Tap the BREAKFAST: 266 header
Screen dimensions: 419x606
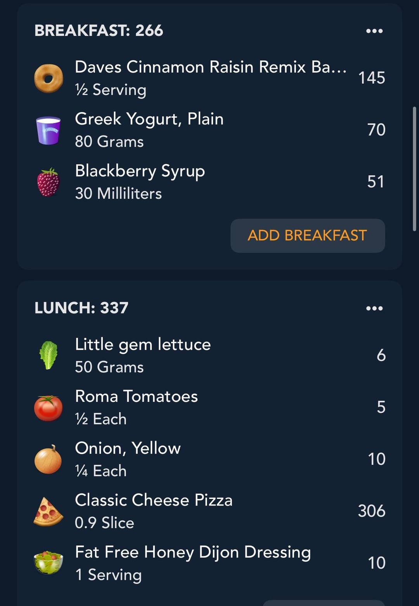[99, 31]
